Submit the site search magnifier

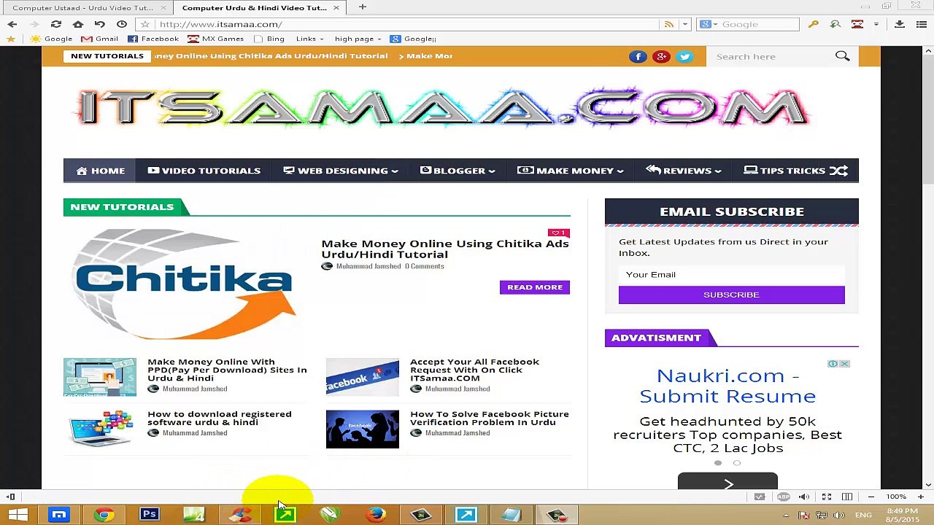843,56
